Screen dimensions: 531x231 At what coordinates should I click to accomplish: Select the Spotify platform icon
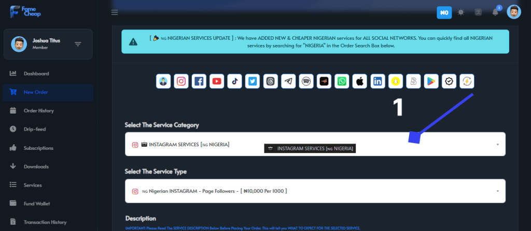point(306,81)
